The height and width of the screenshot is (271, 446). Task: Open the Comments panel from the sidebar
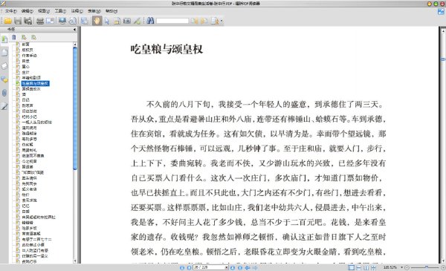pos(4,79)
